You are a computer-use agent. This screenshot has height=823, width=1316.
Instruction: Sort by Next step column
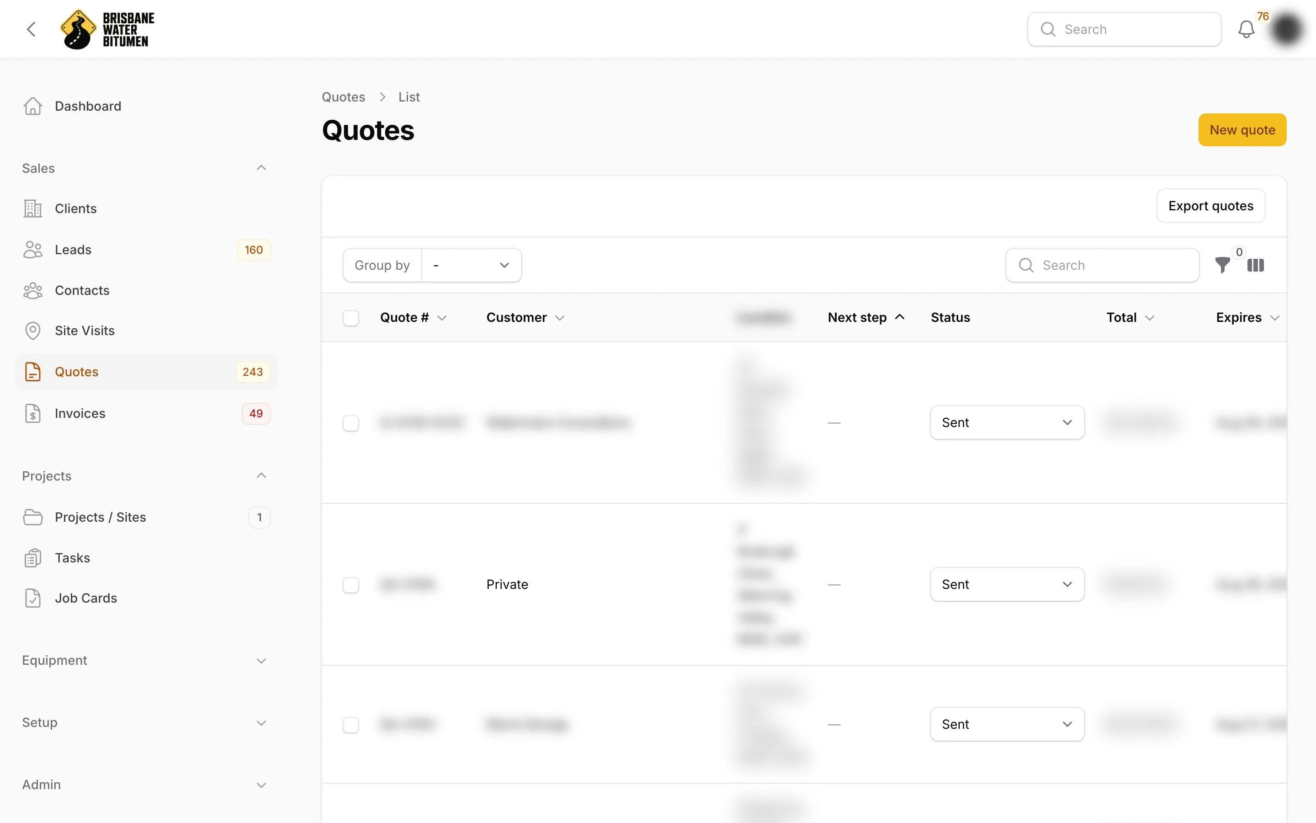(866, 317)
